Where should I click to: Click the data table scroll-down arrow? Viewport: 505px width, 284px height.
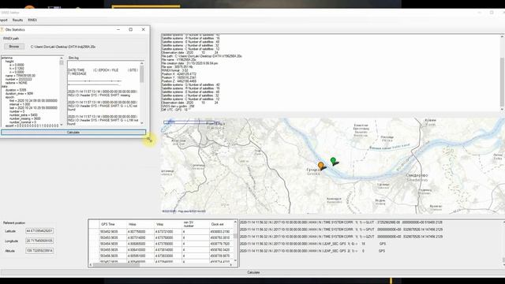tap(235, 260)
